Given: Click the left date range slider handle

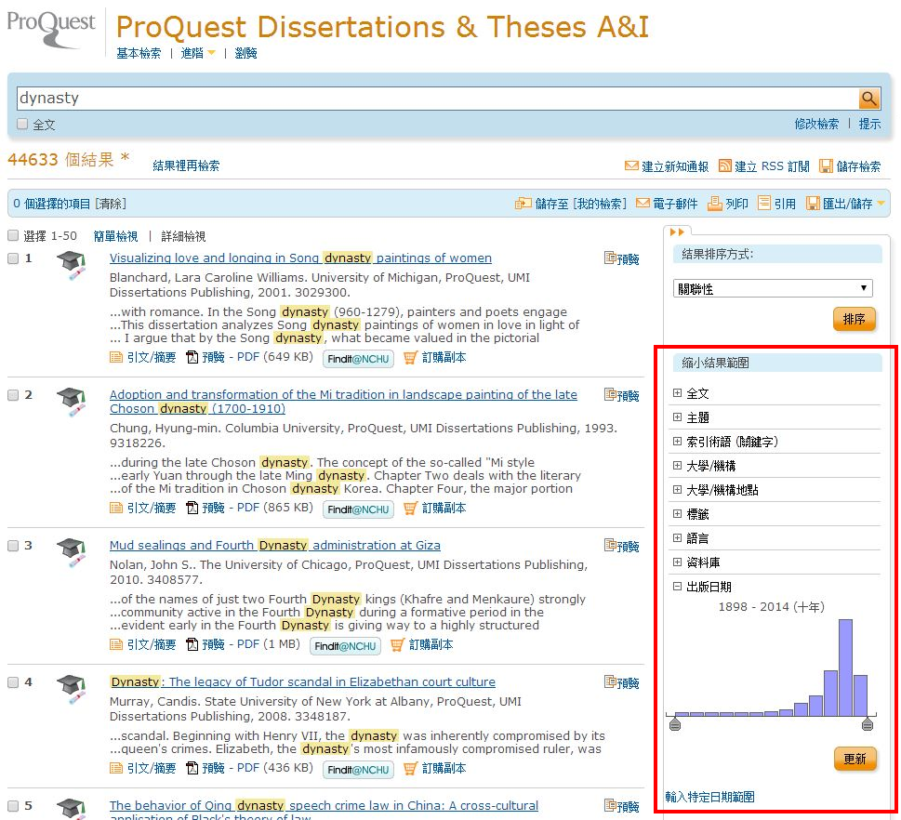Looking at the screenshot, I should point(675,724).
